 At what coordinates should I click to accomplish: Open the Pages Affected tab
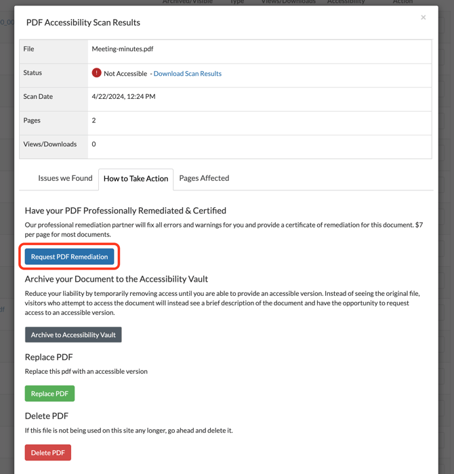tap(204, 178)
